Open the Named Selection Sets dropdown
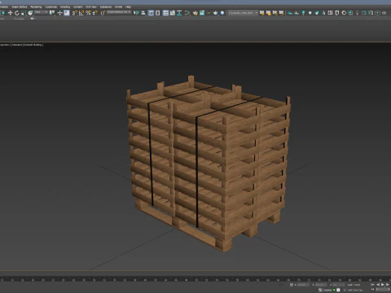391x293 pixels. (x=119, y=12)
